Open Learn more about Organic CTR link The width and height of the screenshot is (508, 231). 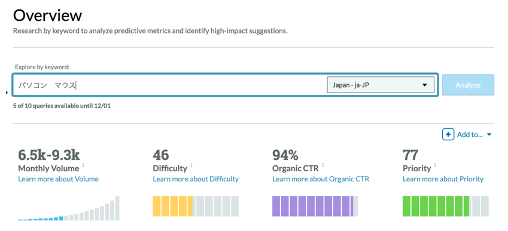pyautogui.click(x=320, y=179)
